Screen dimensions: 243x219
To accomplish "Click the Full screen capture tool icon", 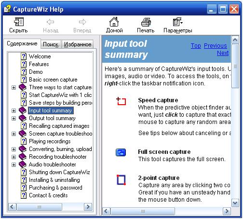I will pyautogui.click(x=121, y=152).
